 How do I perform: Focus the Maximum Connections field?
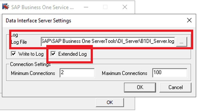coord(170,73)
